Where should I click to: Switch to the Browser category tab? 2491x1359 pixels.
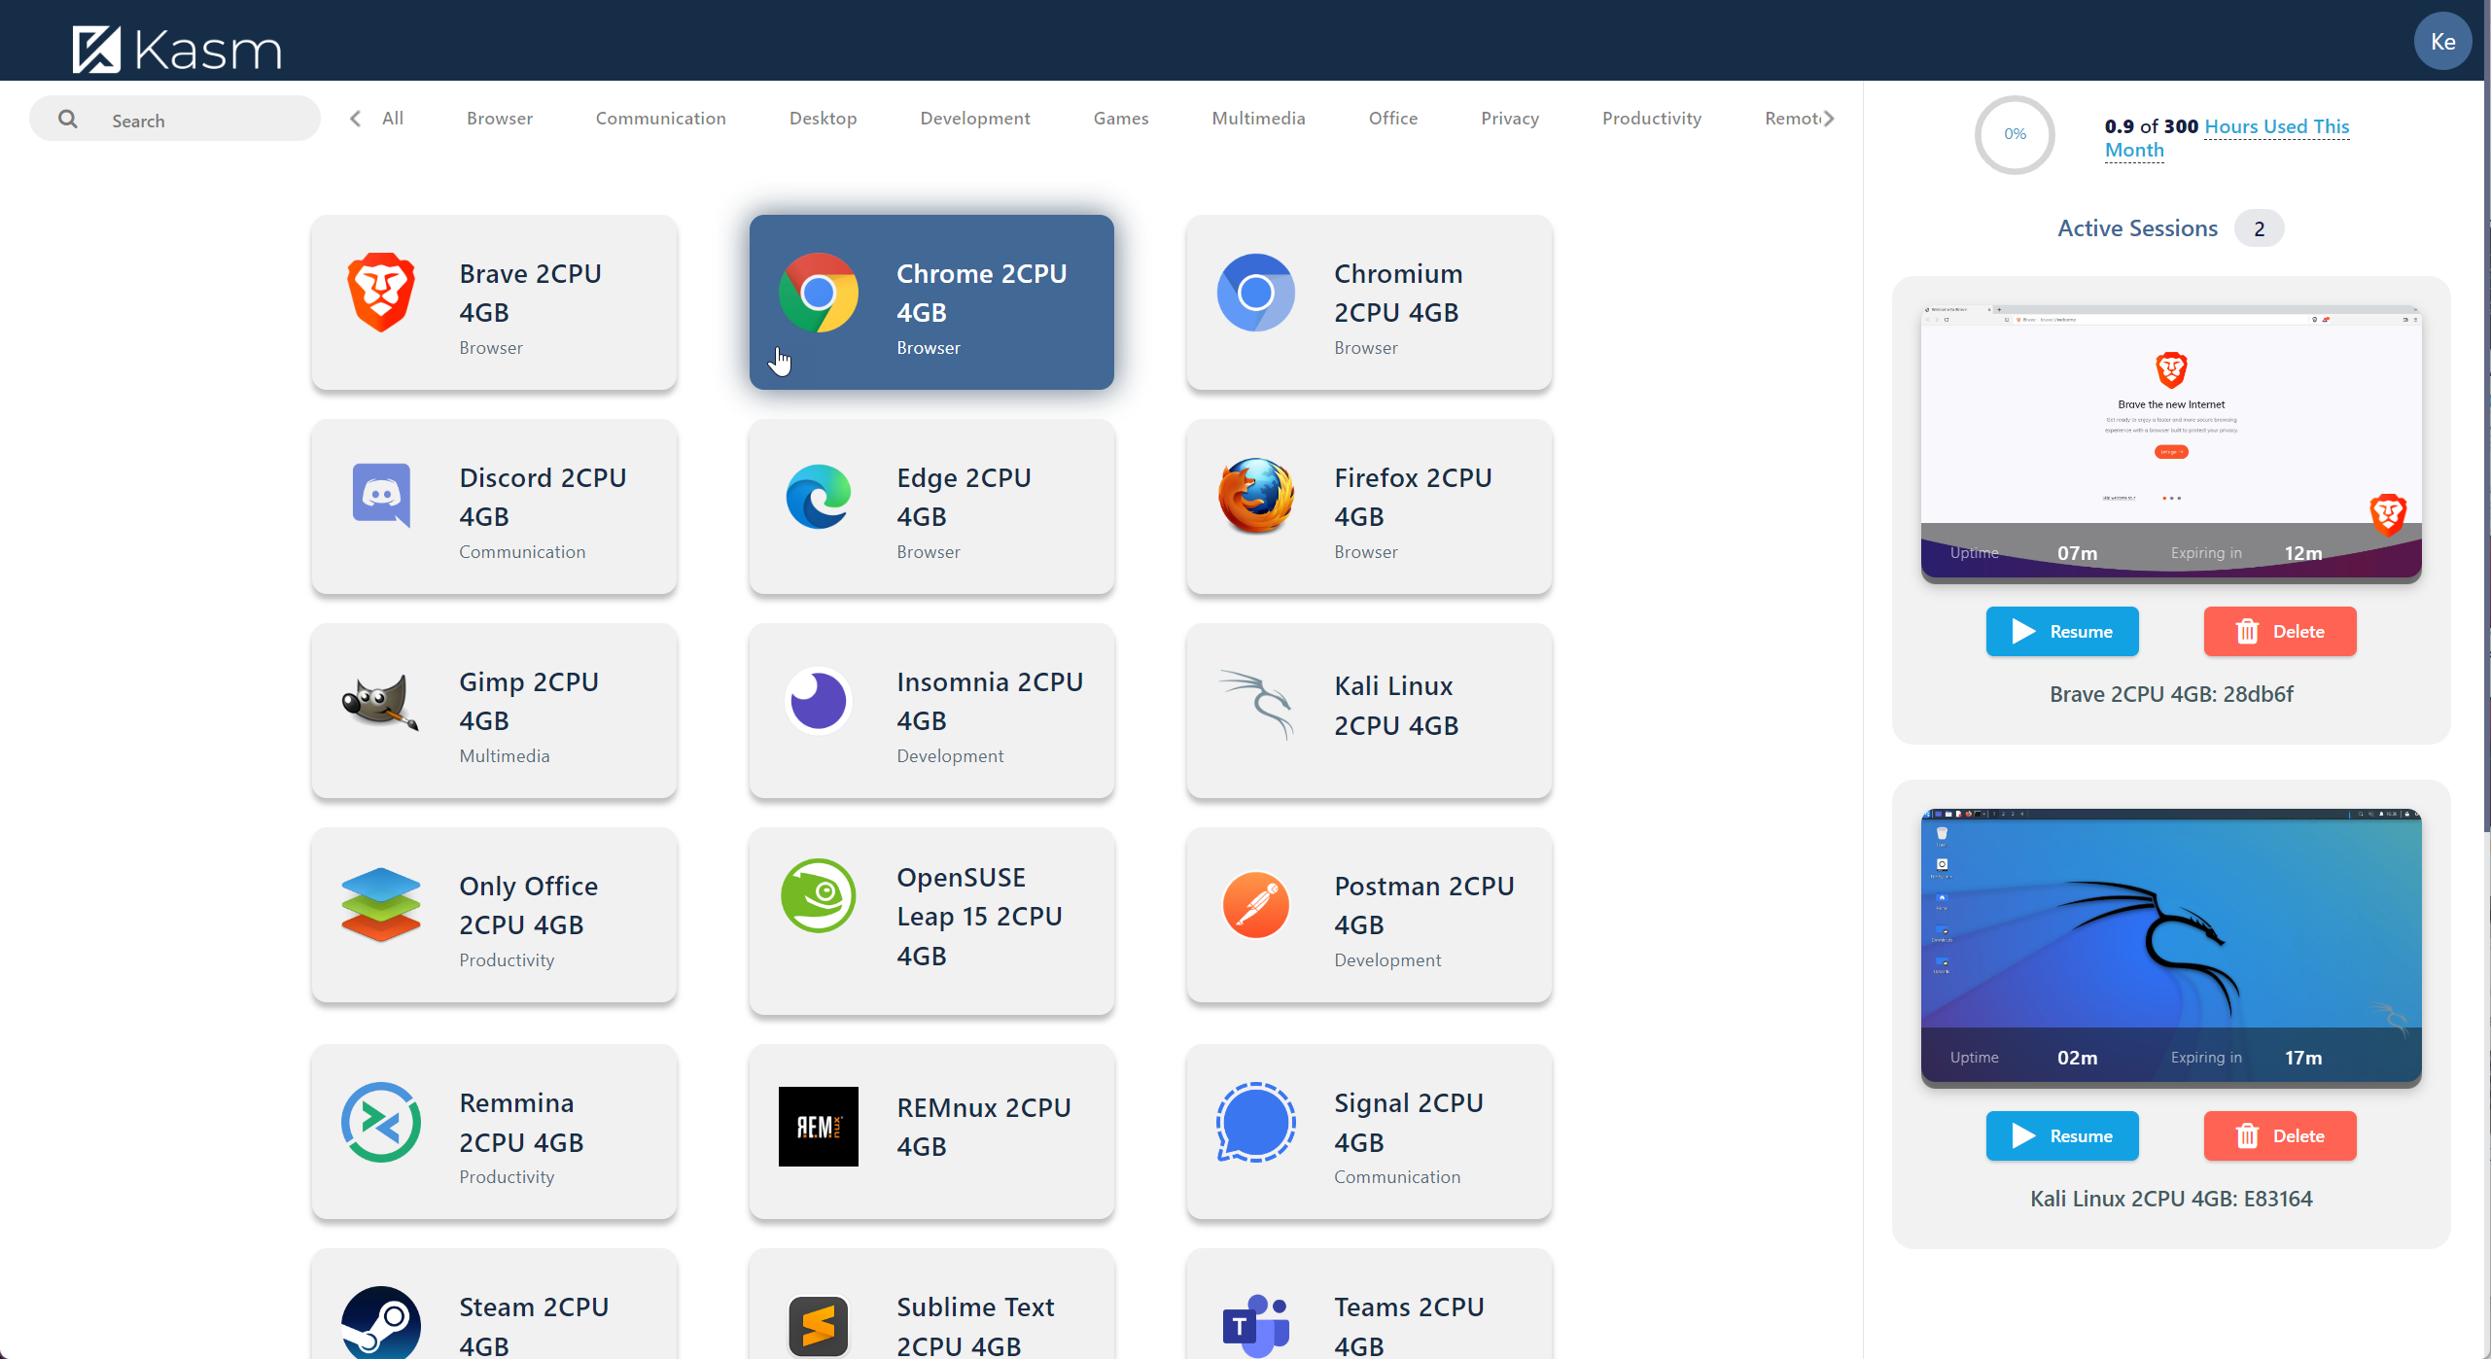tap(499, 118)
